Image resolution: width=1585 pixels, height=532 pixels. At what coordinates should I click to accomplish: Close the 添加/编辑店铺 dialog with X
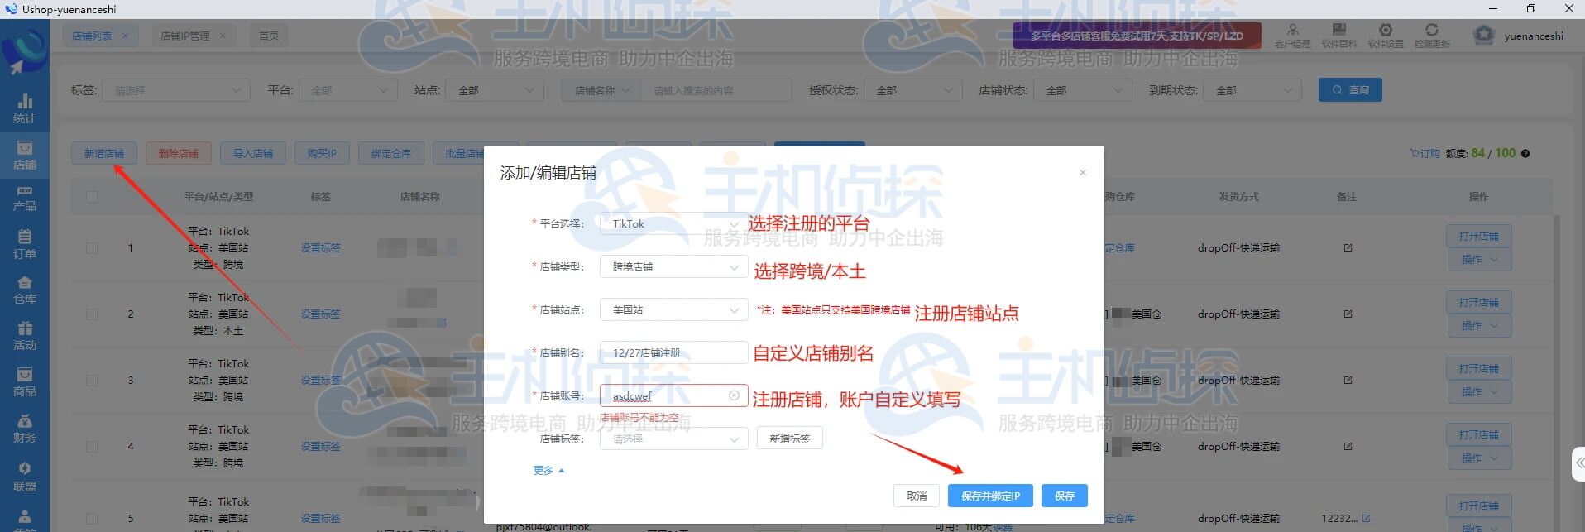(1082, 173)
